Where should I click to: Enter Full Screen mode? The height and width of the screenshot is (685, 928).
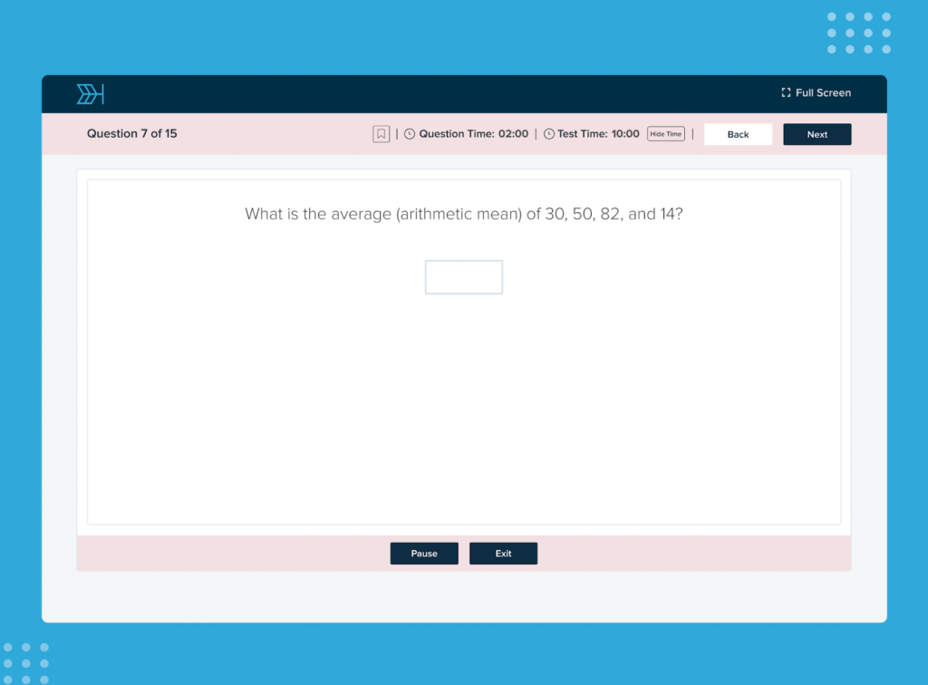coord(816,92)
